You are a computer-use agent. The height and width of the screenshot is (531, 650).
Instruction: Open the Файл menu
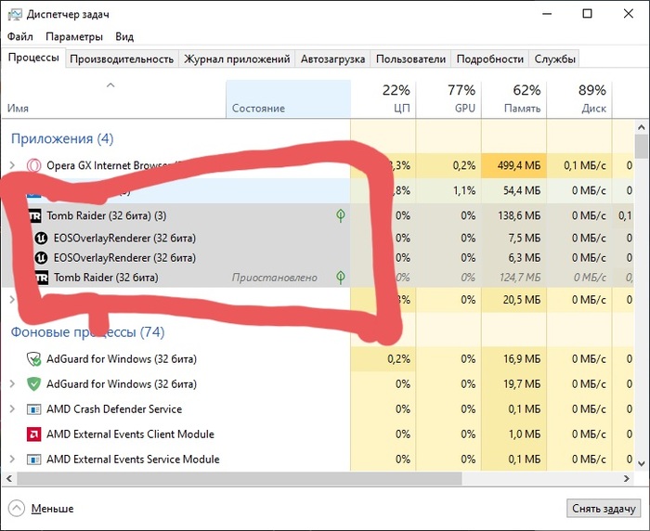point(19,36)
